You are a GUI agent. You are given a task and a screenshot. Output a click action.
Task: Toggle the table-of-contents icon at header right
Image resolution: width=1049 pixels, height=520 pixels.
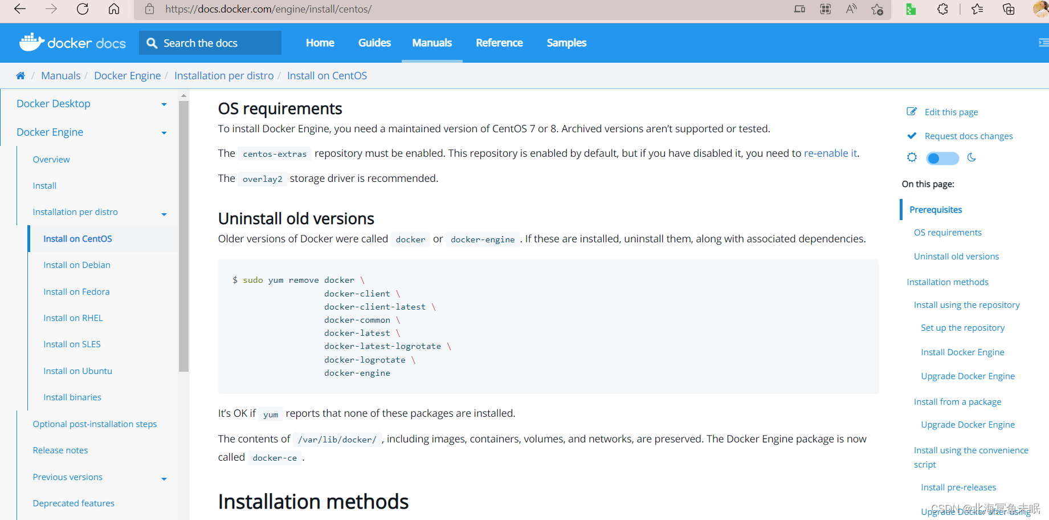1043,43
